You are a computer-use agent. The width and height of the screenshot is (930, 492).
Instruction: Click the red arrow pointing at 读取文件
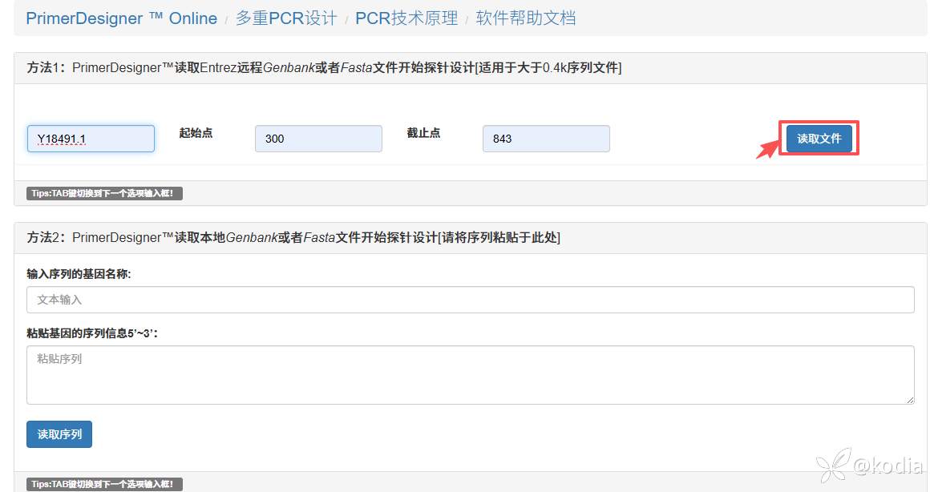(x=767, y=150)
